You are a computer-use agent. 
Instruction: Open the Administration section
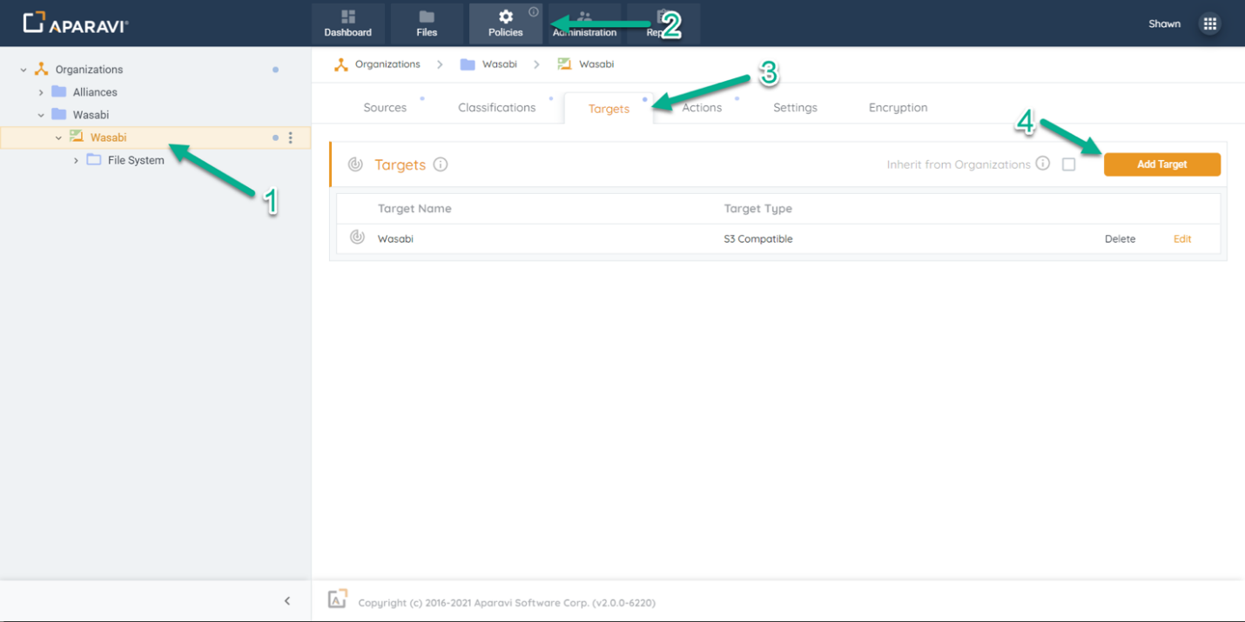coord(584,23)
